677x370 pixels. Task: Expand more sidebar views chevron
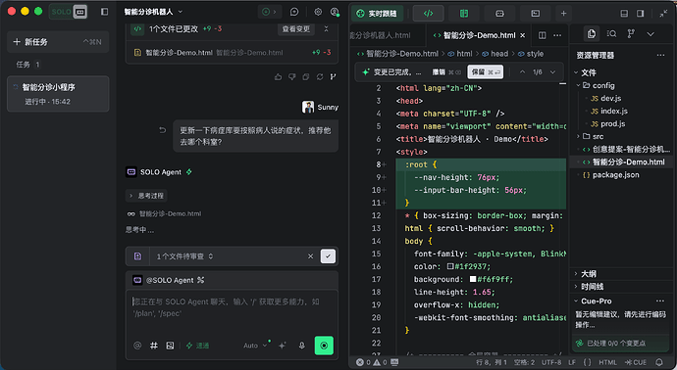(651, 33)
